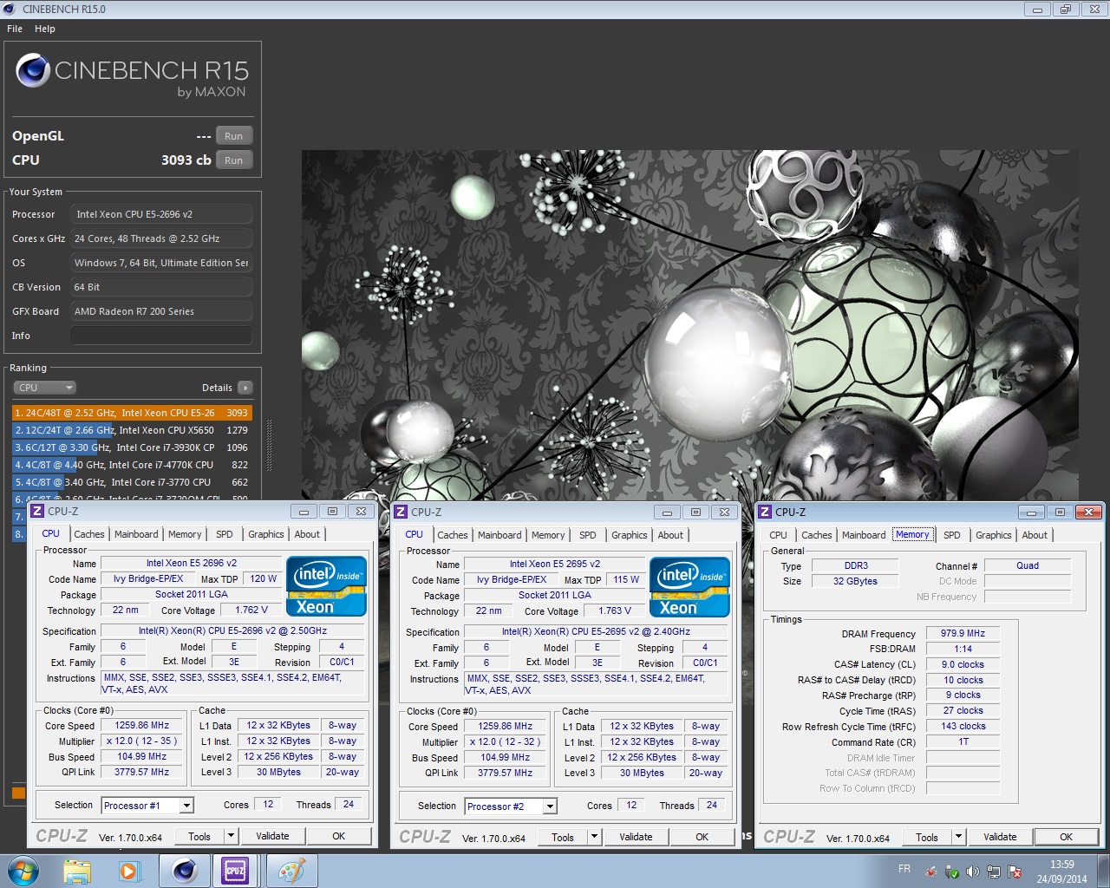Select the Core i7-4770K ranking entry

click(x=132, y=465)
